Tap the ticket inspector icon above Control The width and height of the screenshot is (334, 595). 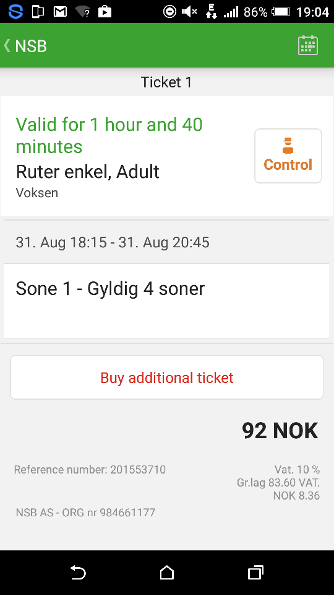coord(288,146)
